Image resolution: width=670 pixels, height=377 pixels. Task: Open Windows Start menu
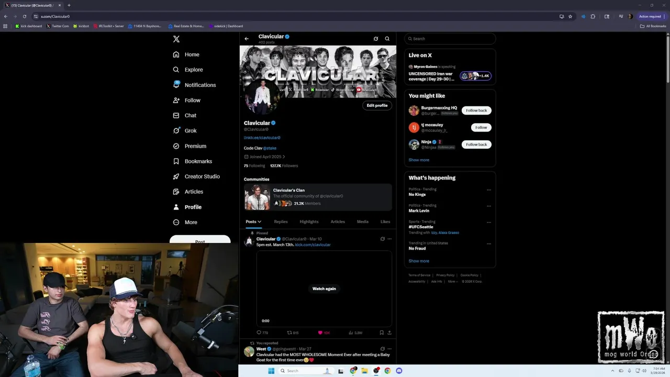[x=271, y=371]
